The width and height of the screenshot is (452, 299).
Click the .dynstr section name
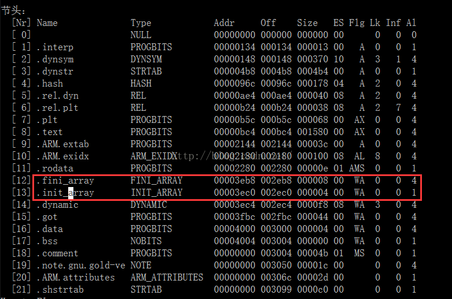[55, 72]
